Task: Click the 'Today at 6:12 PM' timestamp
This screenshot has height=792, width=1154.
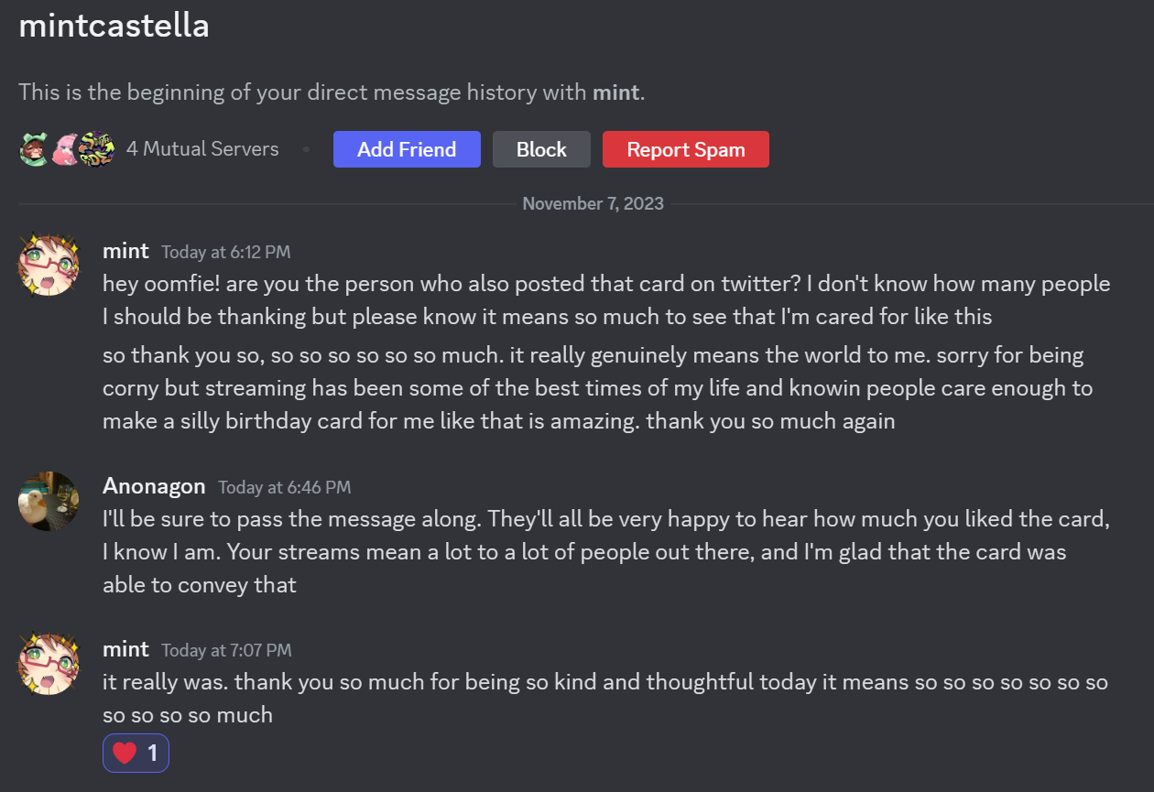Action: tap(226, 252)
